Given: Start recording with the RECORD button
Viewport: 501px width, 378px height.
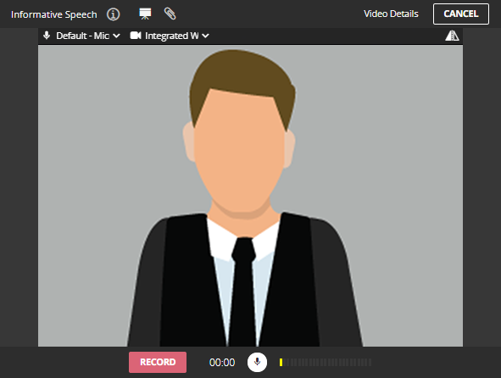Looking at the screenshot, I should (158, 362).
